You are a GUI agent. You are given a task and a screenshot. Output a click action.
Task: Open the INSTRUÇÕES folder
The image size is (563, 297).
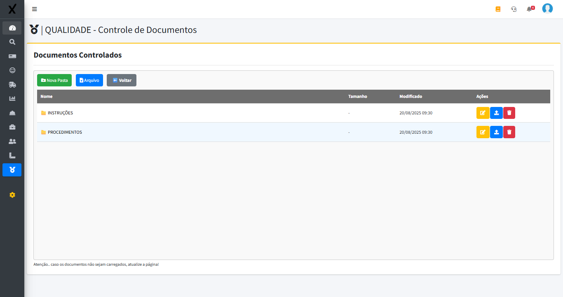pyautogui.click(x=60, y=113)
